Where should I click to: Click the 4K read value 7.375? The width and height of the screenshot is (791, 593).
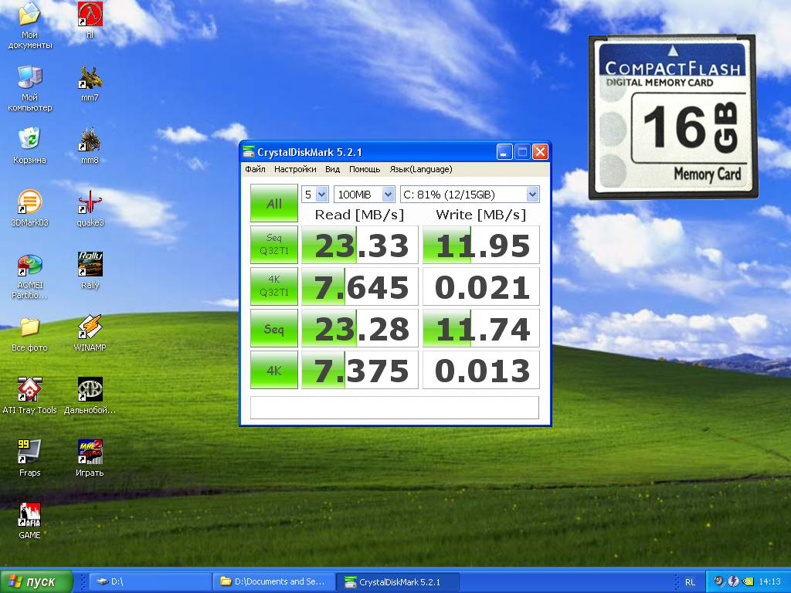[x=360, y=370]
